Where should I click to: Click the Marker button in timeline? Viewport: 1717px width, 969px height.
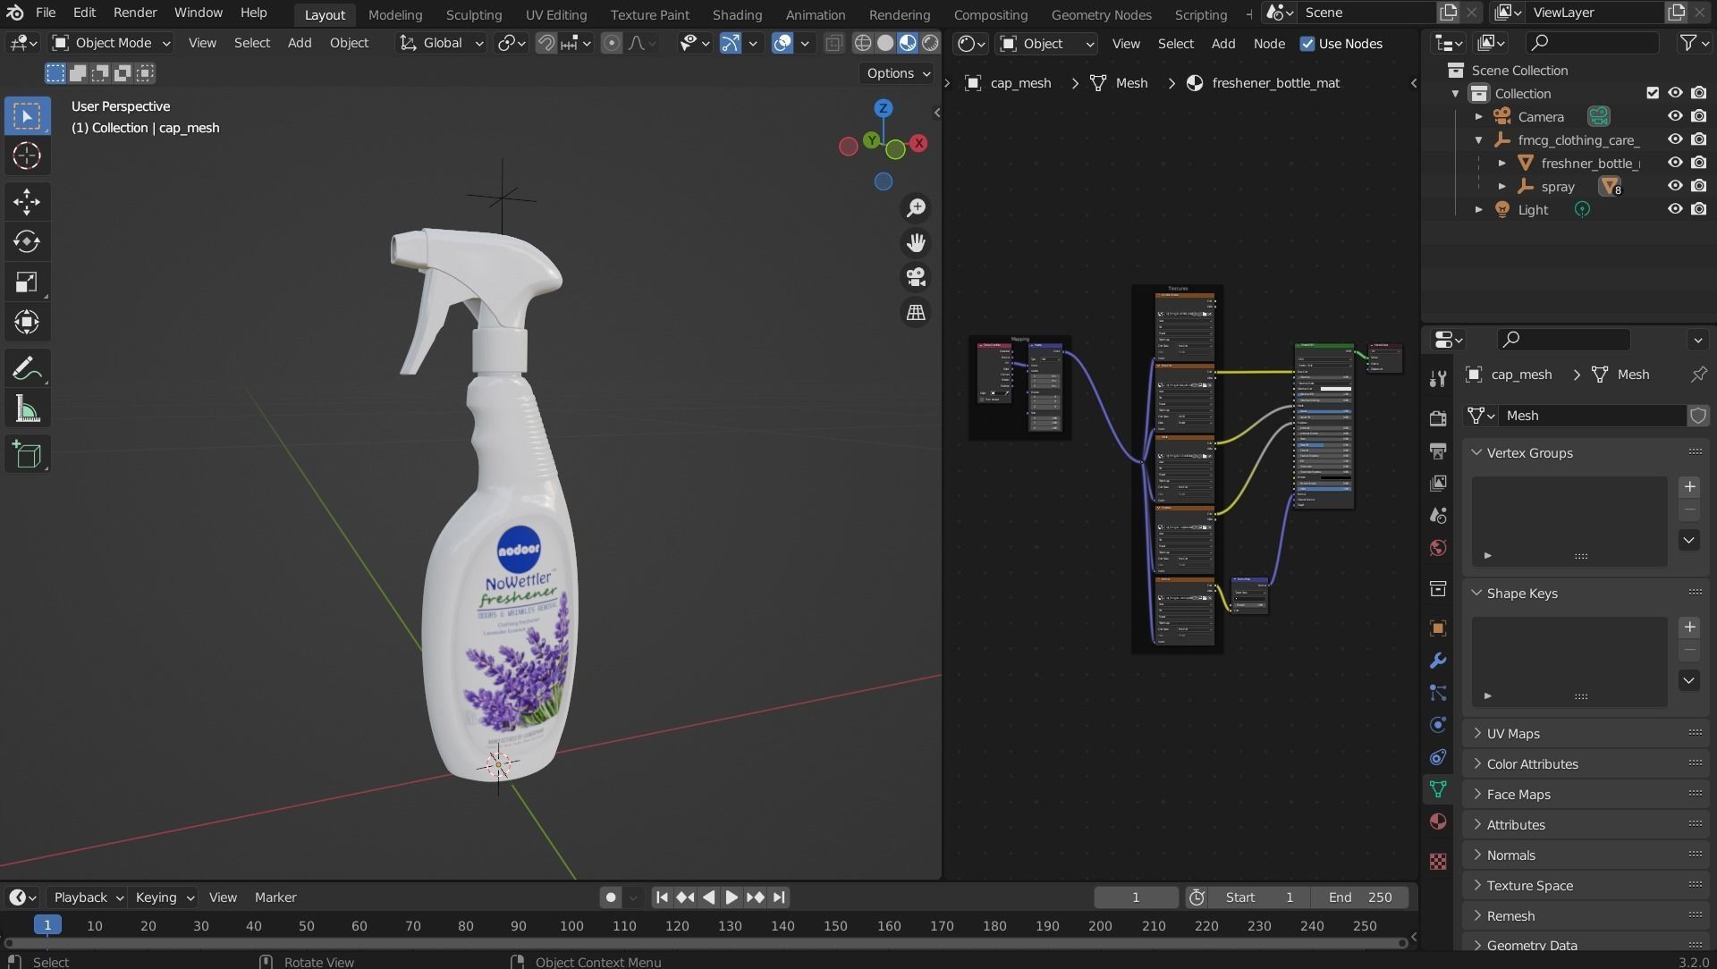[275, 897]
